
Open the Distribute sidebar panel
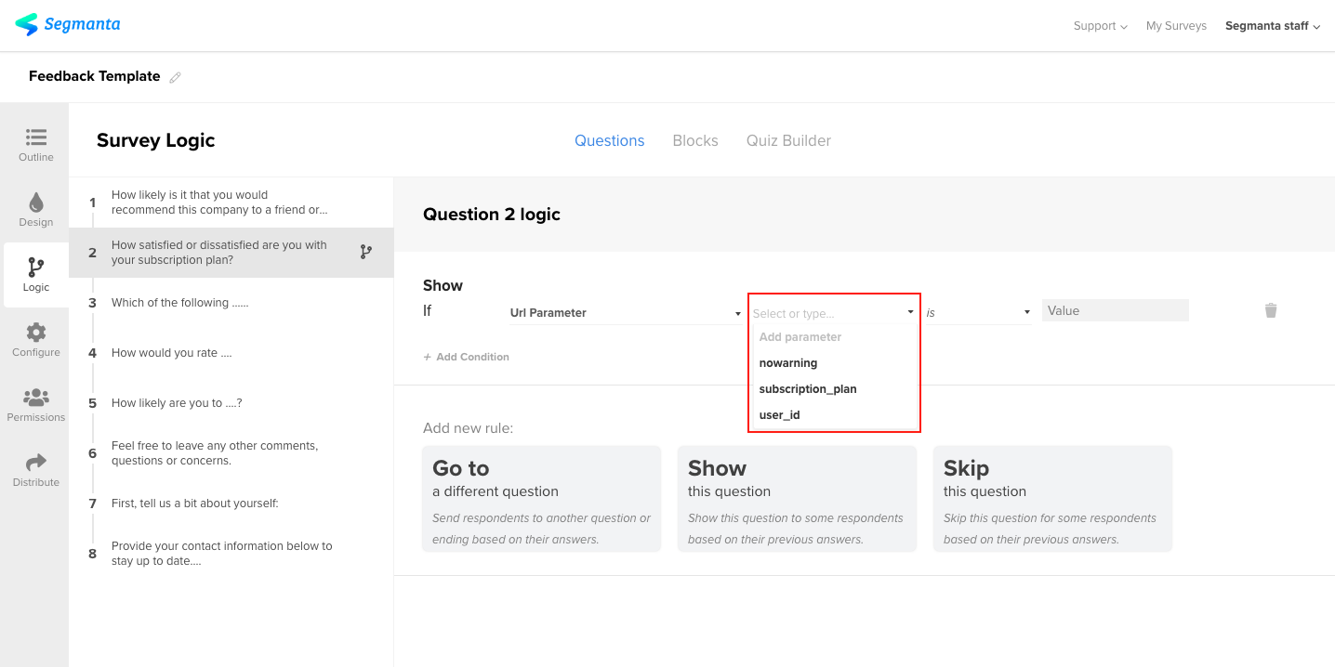pyautogui.click(x=36, y=470)
